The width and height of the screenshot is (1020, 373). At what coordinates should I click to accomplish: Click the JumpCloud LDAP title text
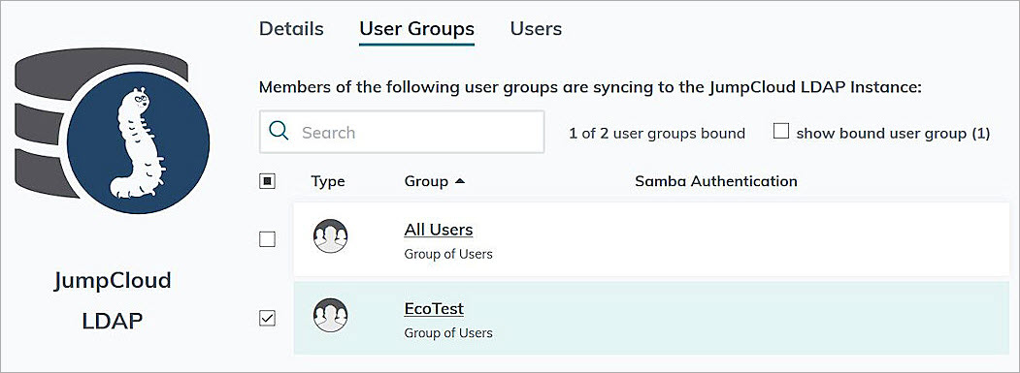pyautogui.click(x=112, y=301)
